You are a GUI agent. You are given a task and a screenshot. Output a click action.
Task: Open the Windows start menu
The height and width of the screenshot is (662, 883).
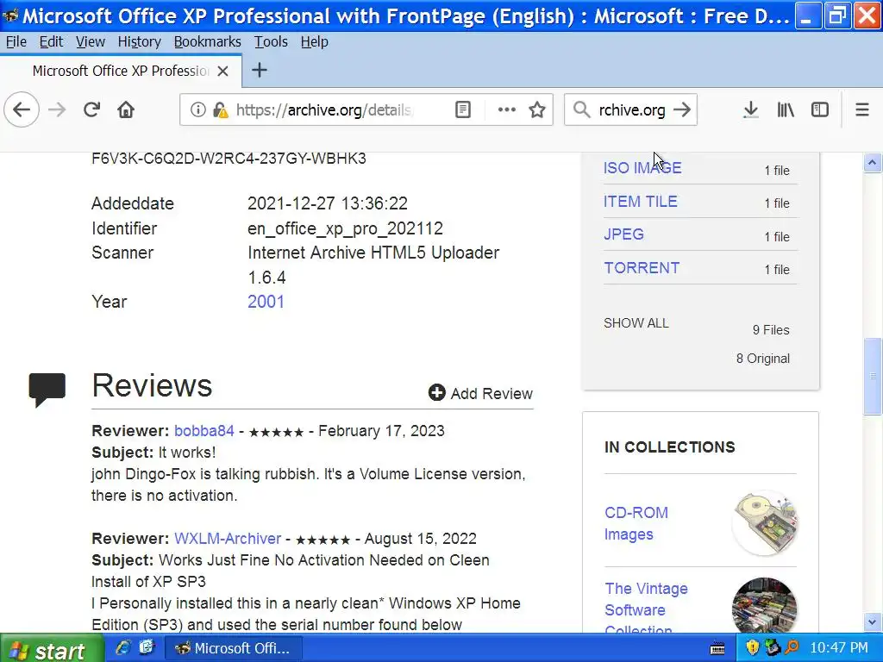click(52, 648)
